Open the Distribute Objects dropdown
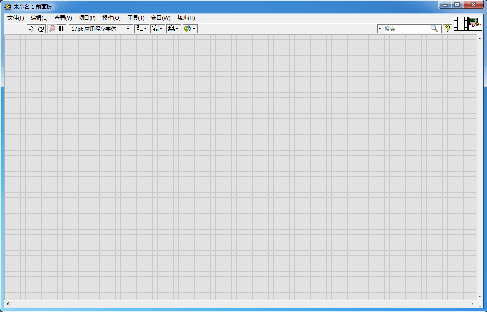Image resolution: width=487 pixels, height=312 pixels. [157, 29]
